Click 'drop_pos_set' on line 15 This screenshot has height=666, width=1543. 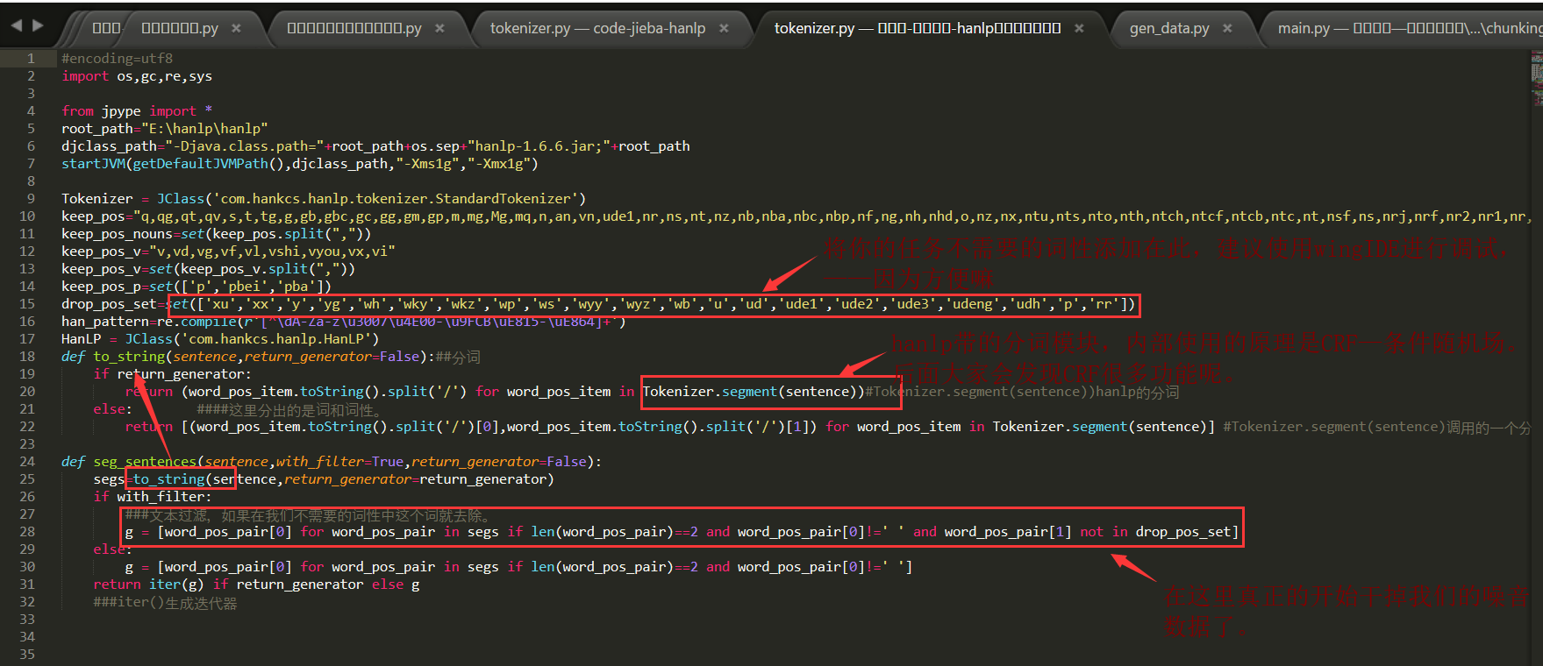pyautogui.click(x=109, y=303)
